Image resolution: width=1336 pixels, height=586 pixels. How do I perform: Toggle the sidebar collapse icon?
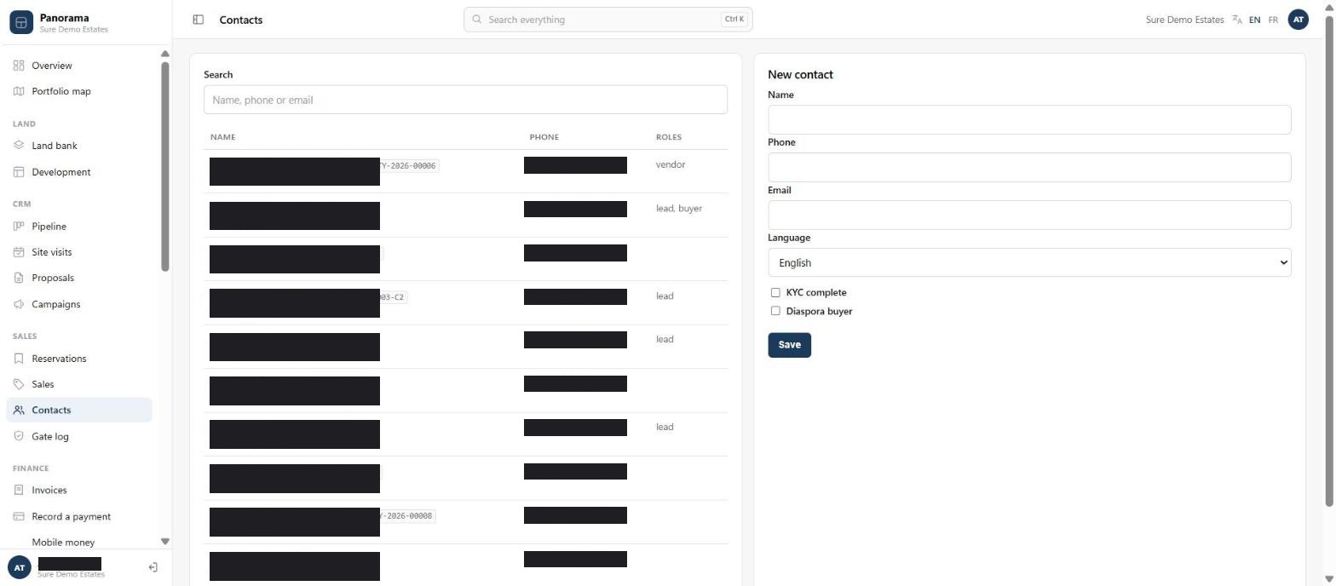pyautogui.click(x=199, y=20)
